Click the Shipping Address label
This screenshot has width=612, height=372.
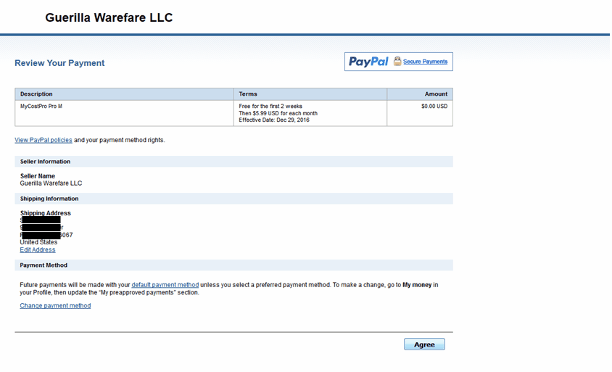pos(45,213)
